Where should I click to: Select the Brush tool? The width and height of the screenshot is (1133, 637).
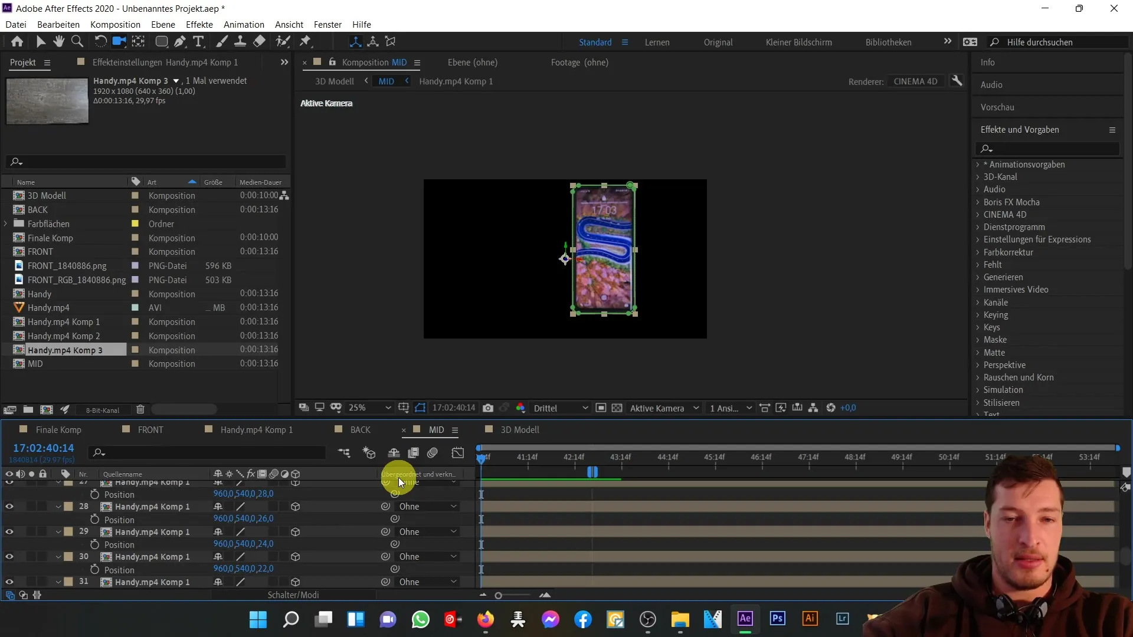tap(222, 41)
